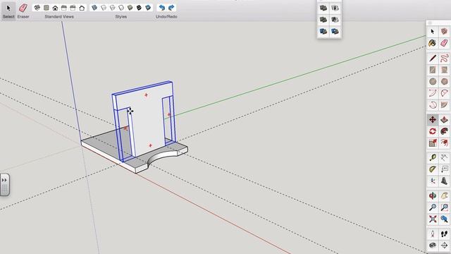Select the Rotate tool

433,131
